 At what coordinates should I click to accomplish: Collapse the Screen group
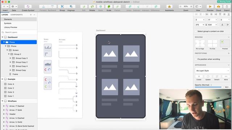pos(7,50)
